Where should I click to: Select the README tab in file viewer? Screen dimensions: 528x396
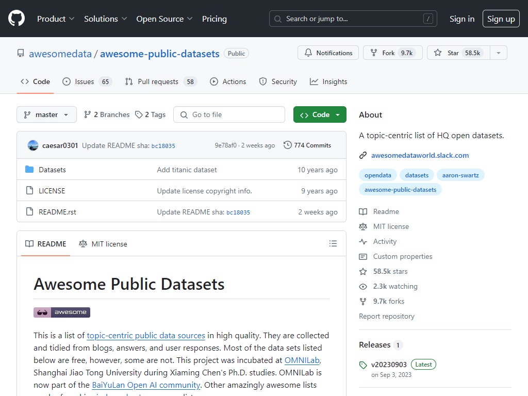point(45,244)
